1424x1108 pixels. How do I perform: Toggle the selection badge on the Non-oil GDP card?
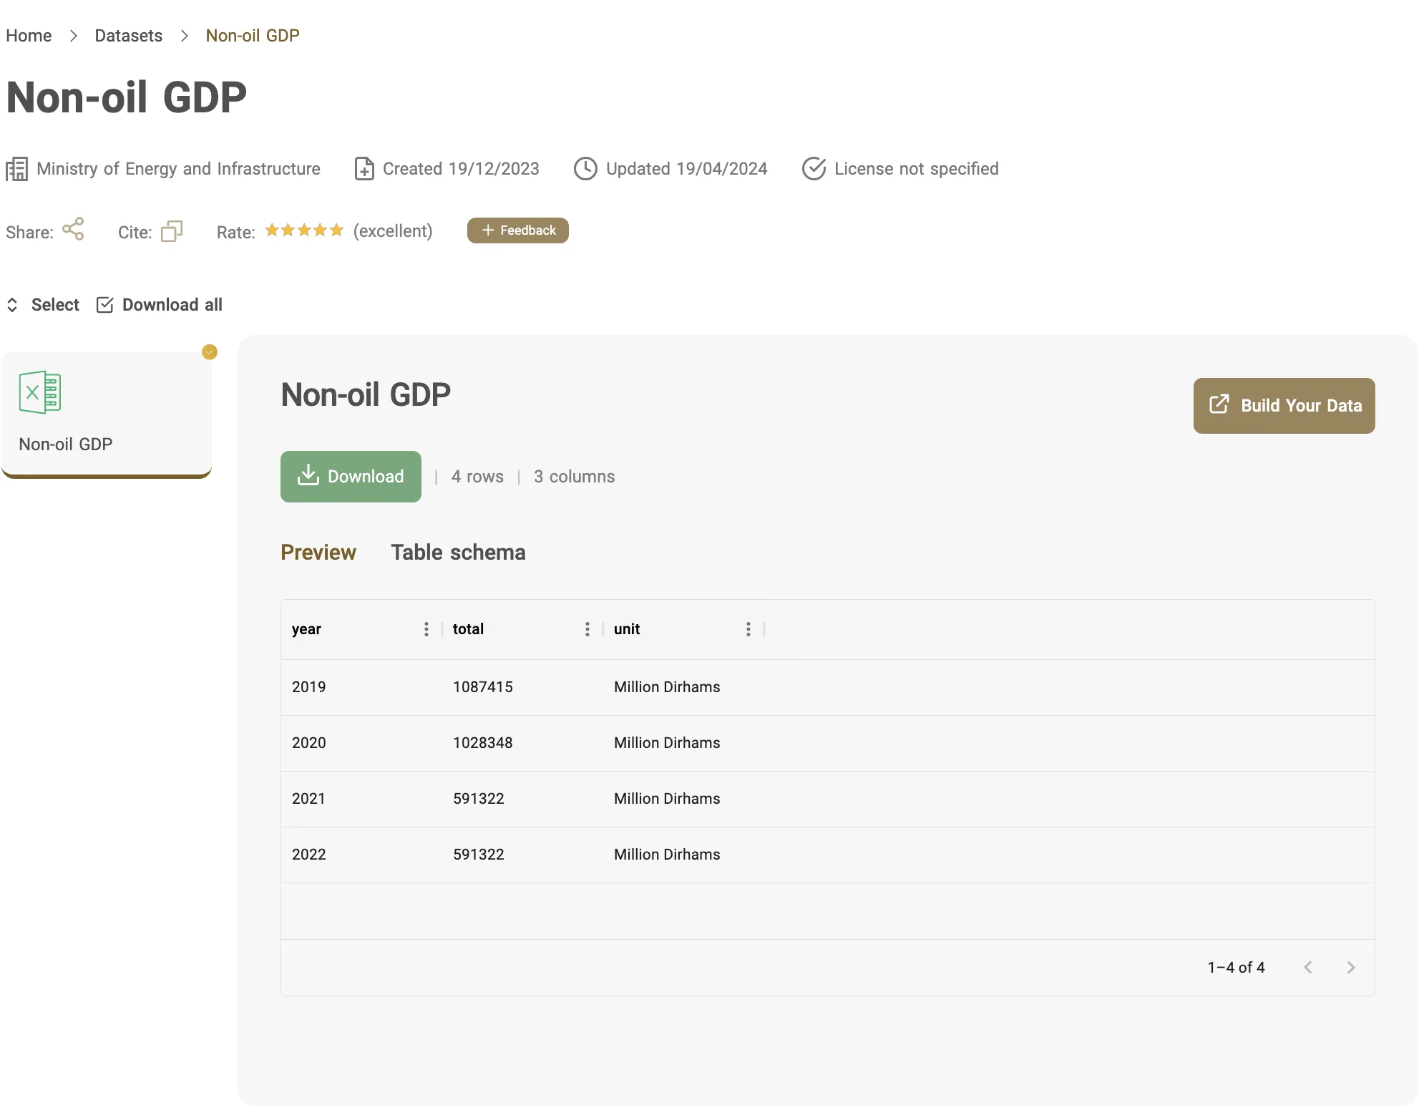coord(210,352)
